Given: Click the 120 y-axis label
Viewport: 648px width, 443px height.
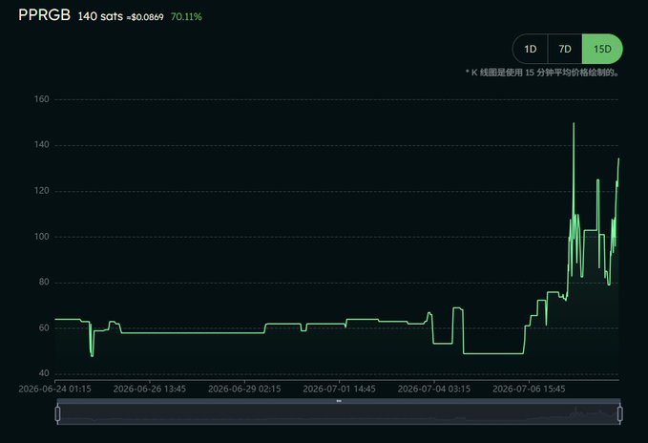Looking at the screenshot, I should pyautogui.click(x=41, y=191).
